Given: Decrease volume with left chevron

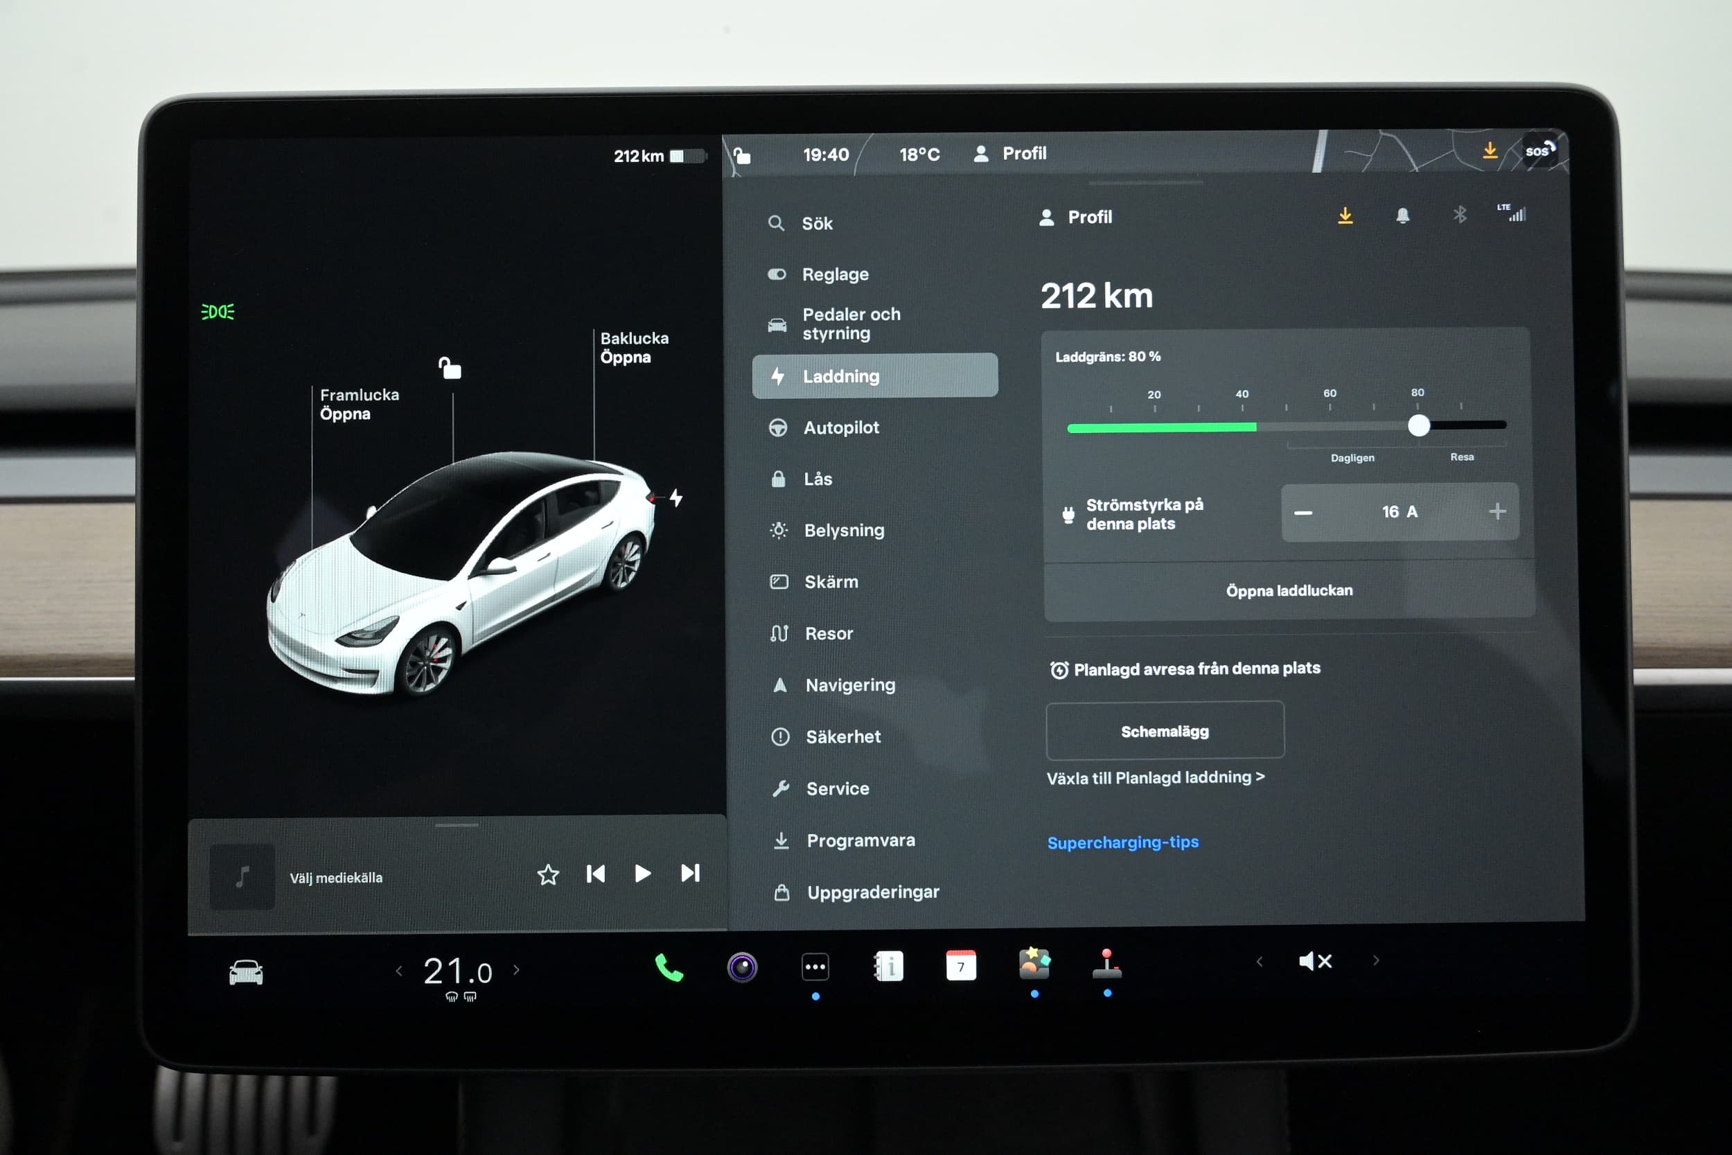Looking at the screenshot, I should click(x=1260, y=961).
